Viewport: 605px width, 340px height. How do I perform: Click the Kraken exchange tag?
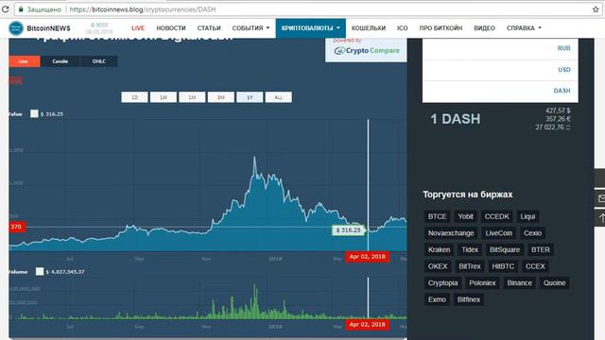click(439, 249)
